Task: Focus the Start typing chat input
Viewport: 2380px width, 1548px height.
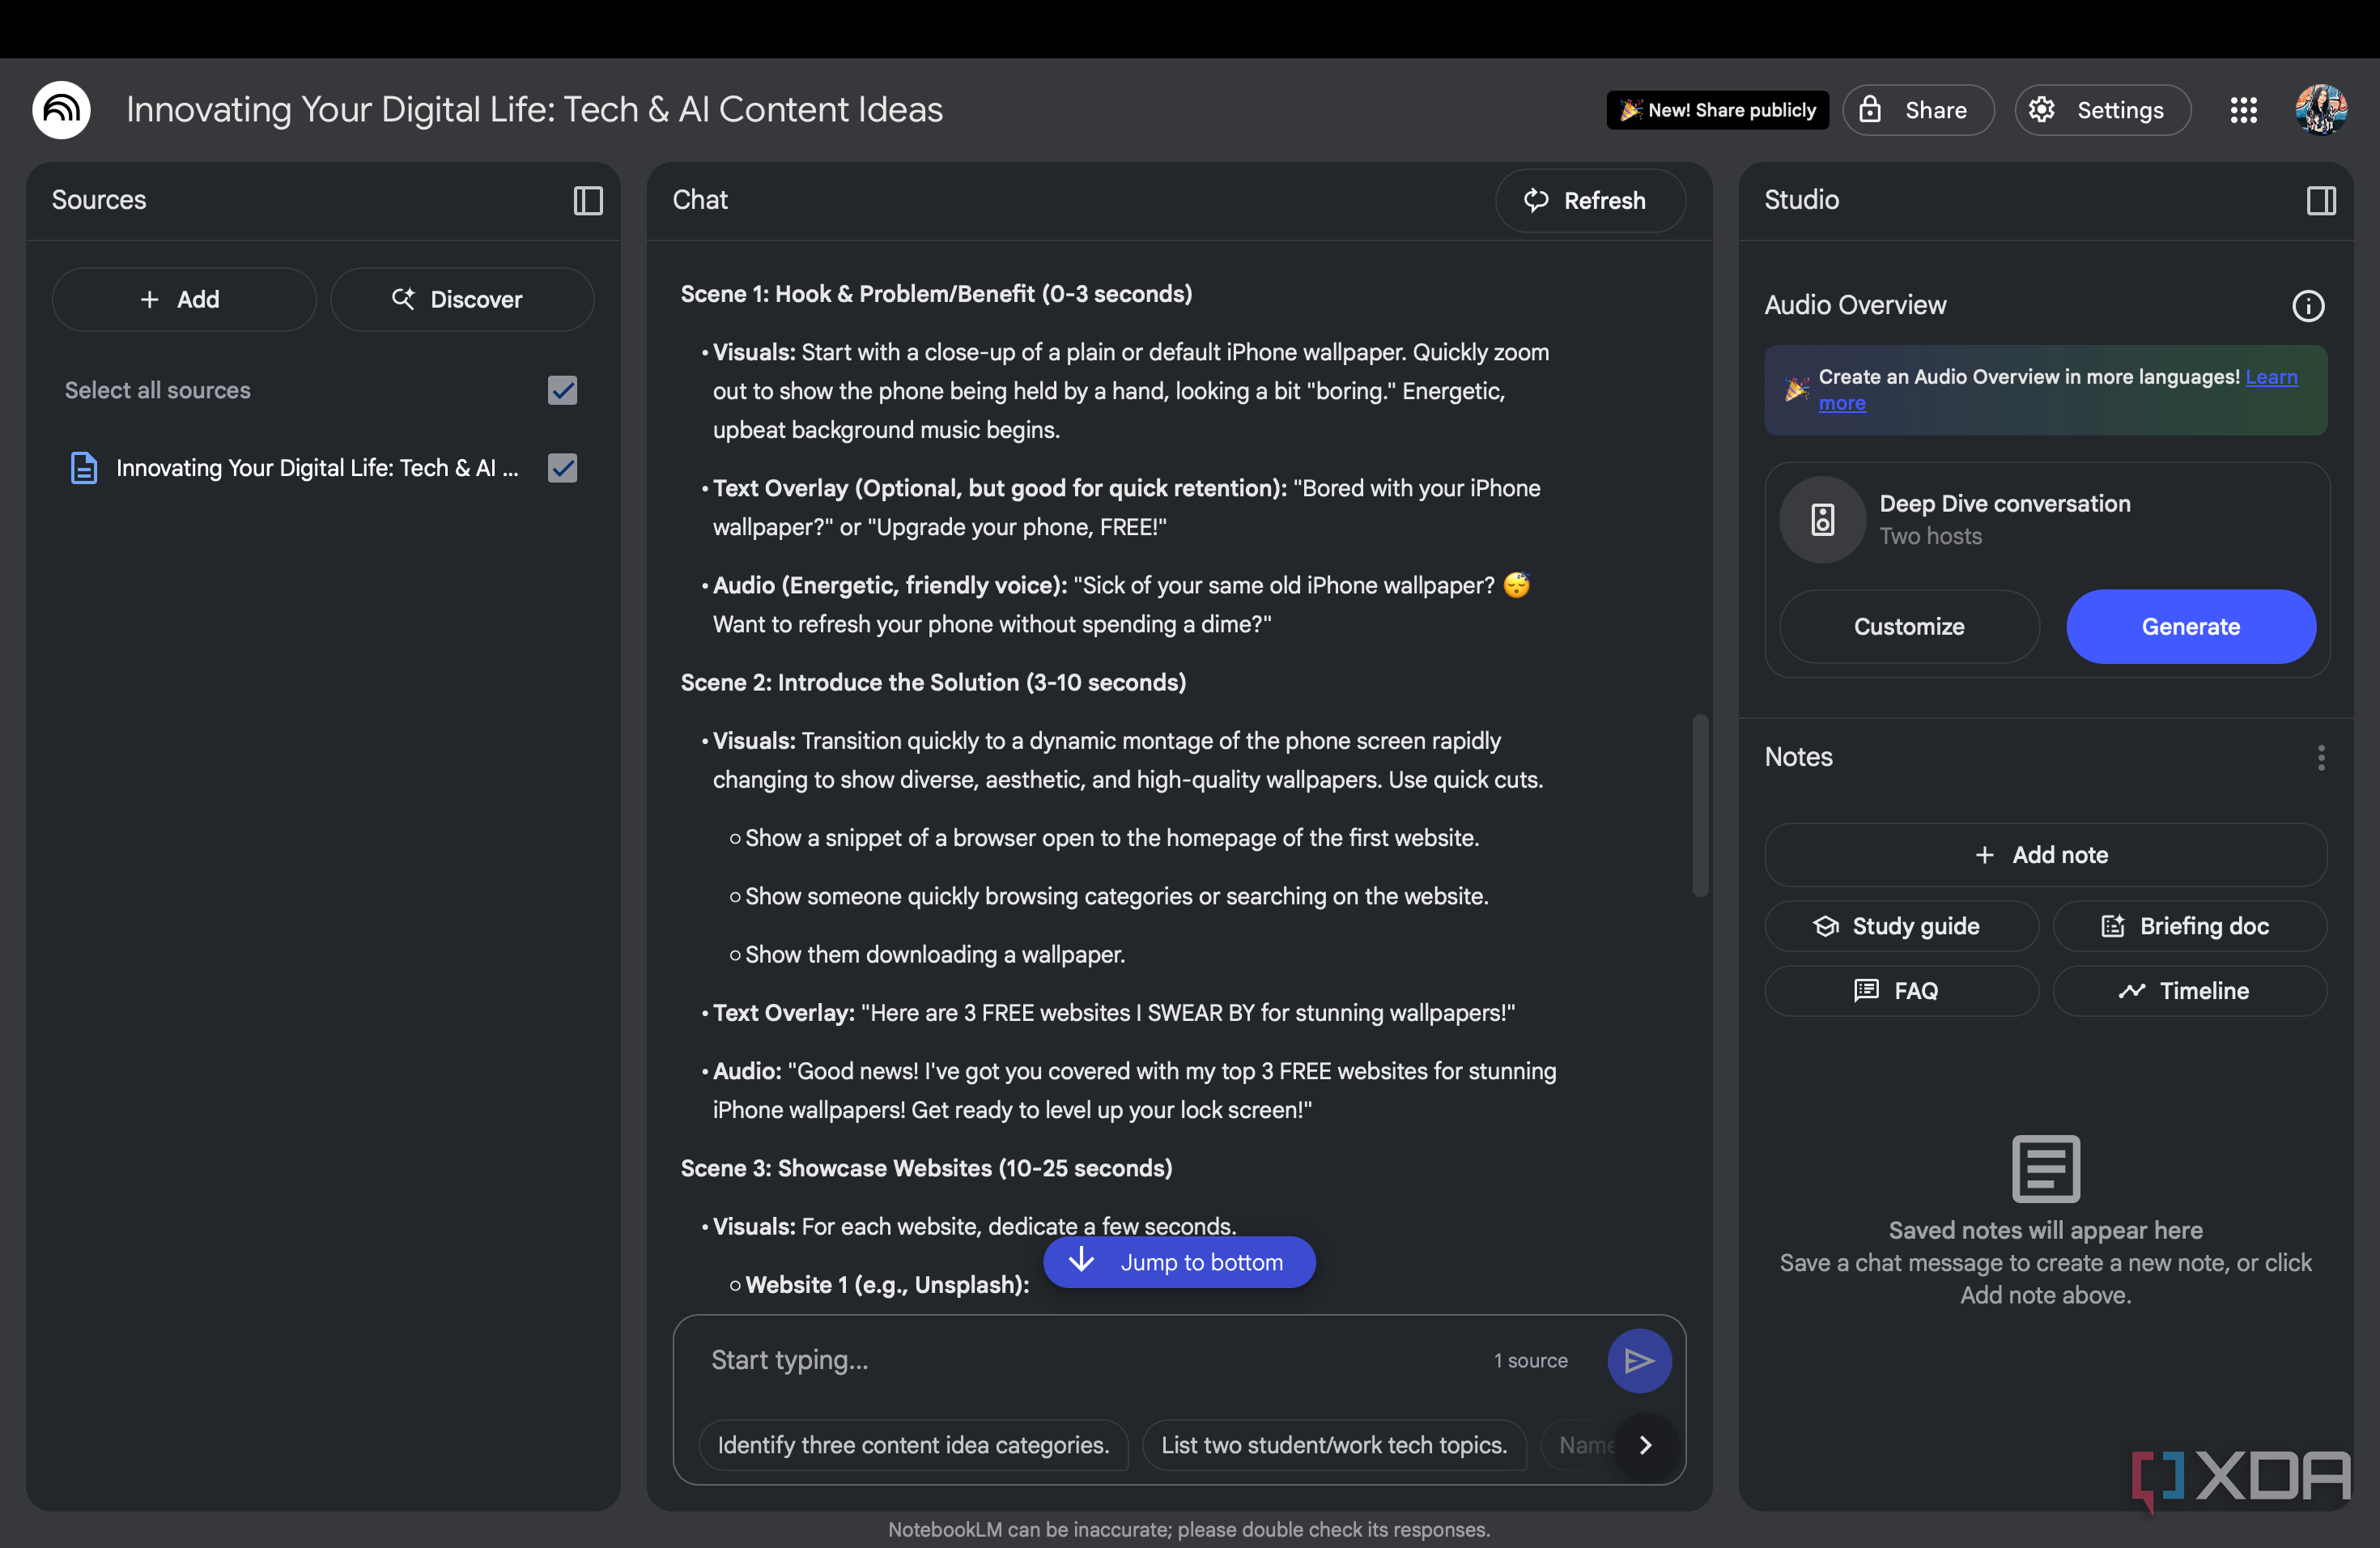Action: (1090, 1360)
